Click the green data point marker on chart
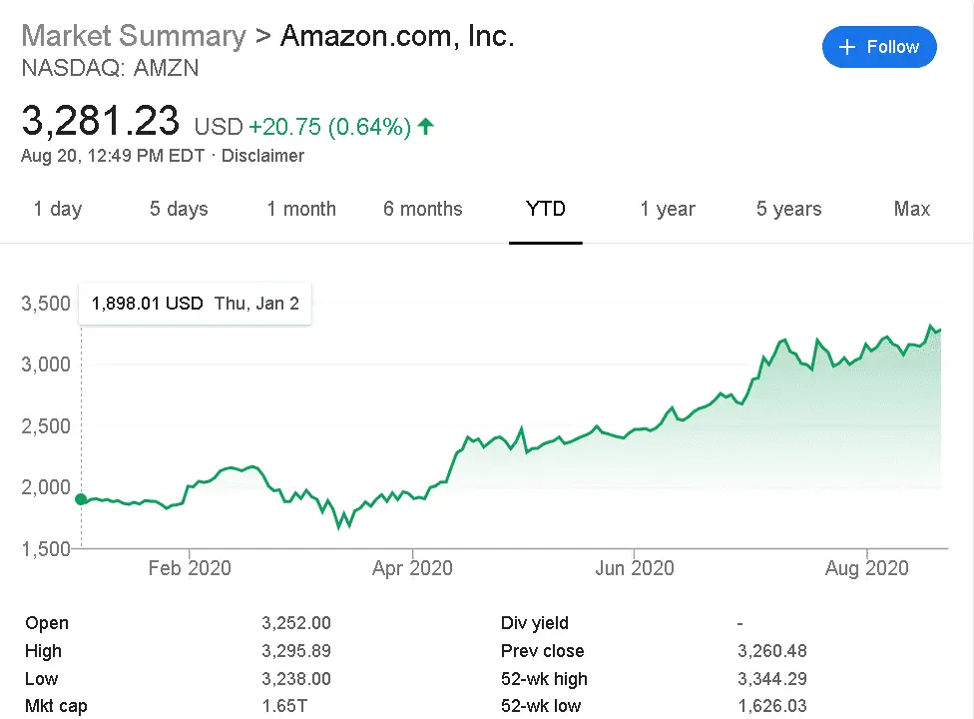Screen dimensions: 974x719 coord(81,499)
